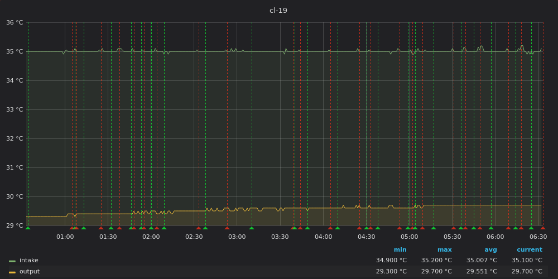Click green annotation triangle just after 03:00

(252, 228)
